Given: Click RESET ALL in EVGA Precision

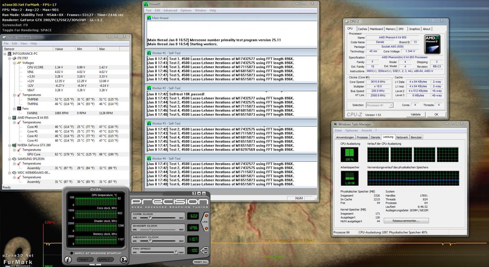Looking at the screenshot, I should coord(201,262).
